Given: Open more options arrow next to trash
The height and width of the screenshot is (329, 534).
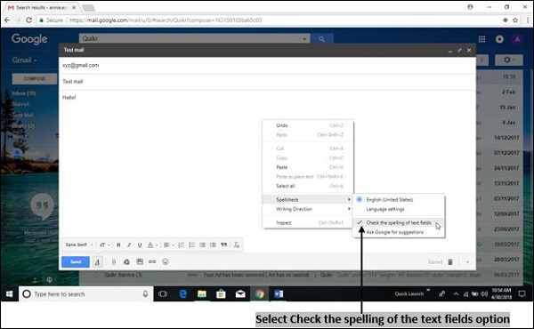Looking at the screenshot, I should (467, 262).
